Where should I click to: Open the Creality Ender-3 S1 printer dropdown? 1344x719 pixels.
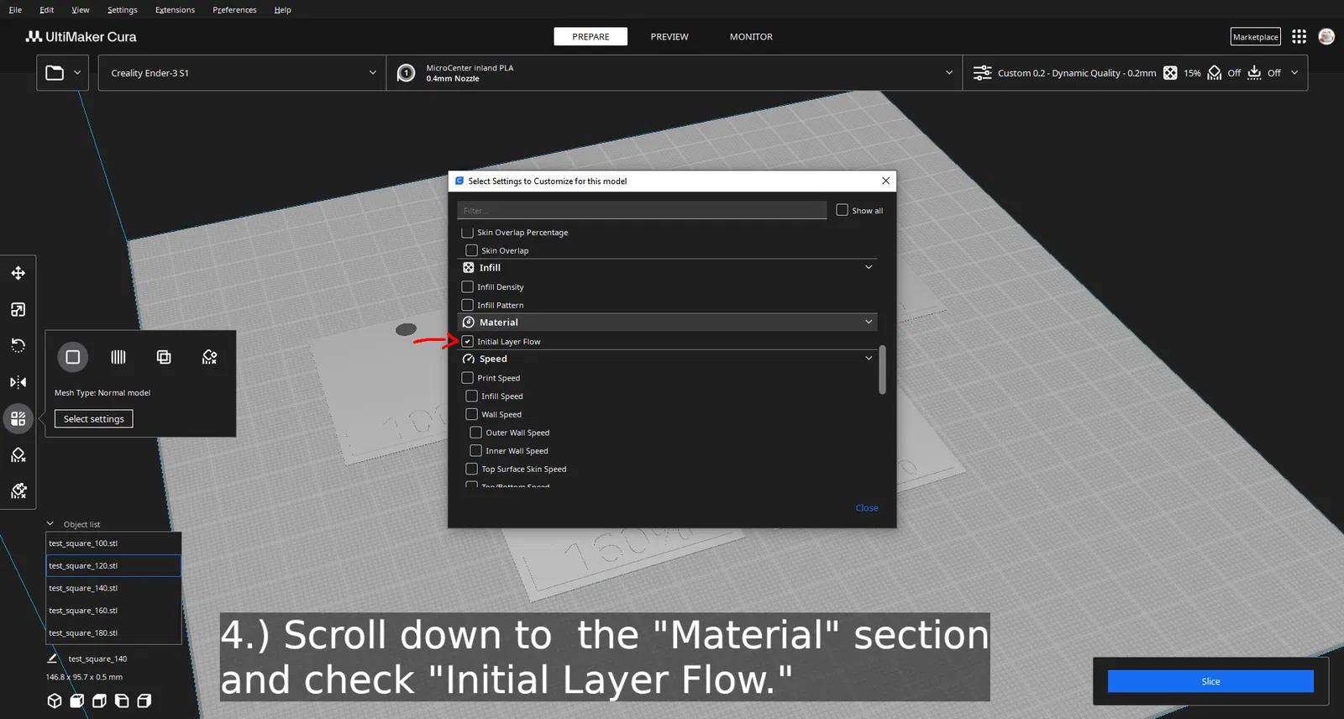tap(242, 73)
